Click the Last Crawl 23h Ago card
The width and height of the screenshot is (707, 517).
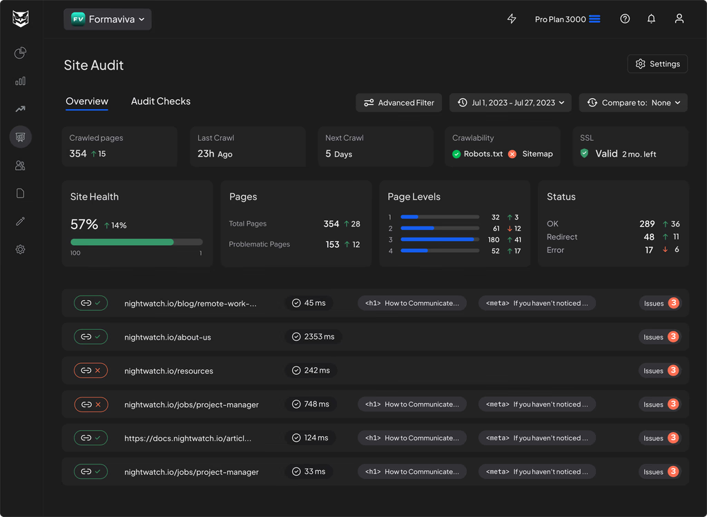pyautogui.click(x=248, y=146)
